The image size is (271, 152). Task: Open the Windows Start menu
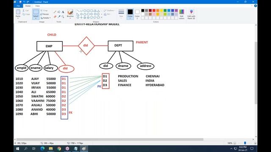(18, 149)
